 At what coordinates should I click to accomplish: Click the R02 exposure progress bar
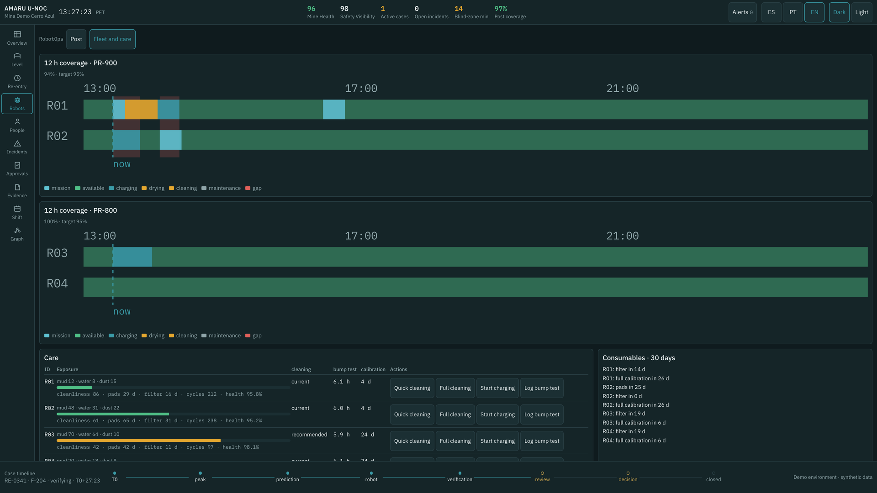pos(173,414)
